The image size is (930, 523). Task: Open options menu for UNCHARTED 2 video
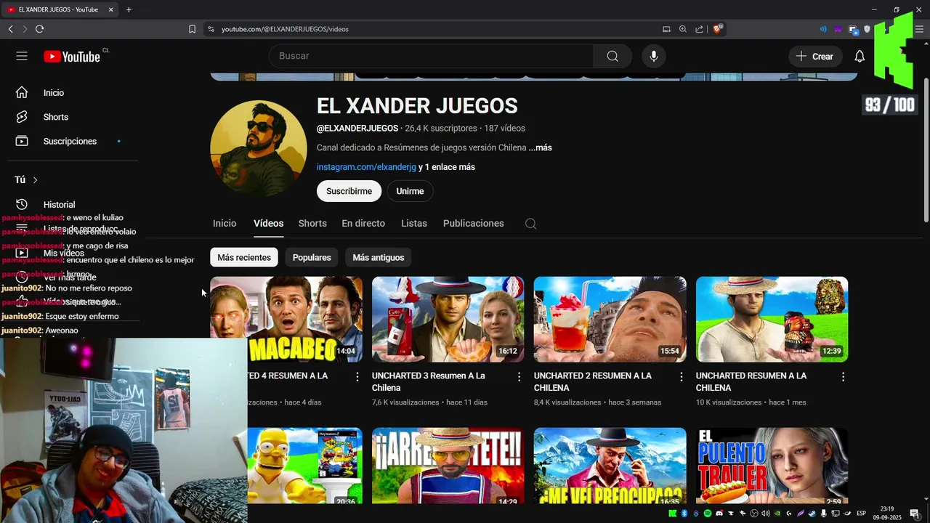[x=681, y=376]
